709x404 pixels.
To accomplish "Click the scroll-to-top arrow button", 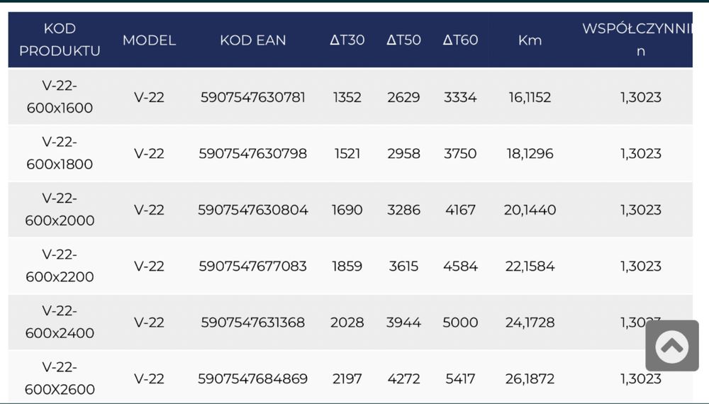I will pyautogui.click(x=672, y=346).
